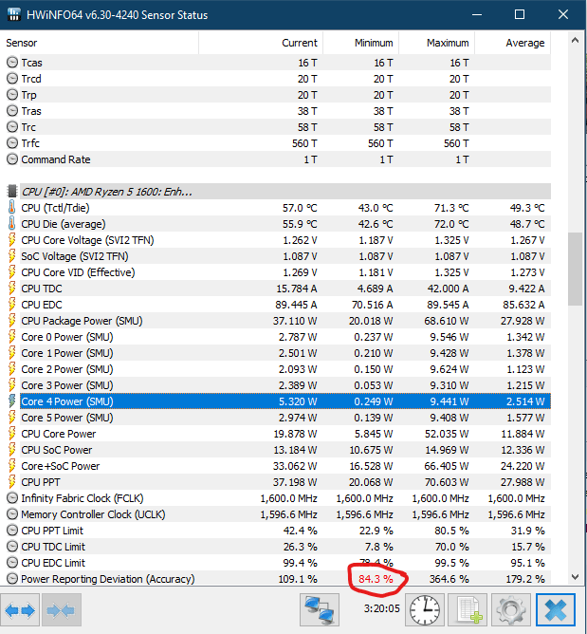This screenshot has height=634, width=587.
Task: Click the thermometer icon for CPU Die (average)
Action: [x=12, y=224]
